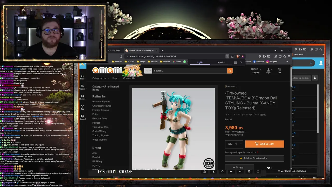The height and width of the screenshot is (187, 332).
Task: Open Trading Figures category link
Action: (101, 135)
